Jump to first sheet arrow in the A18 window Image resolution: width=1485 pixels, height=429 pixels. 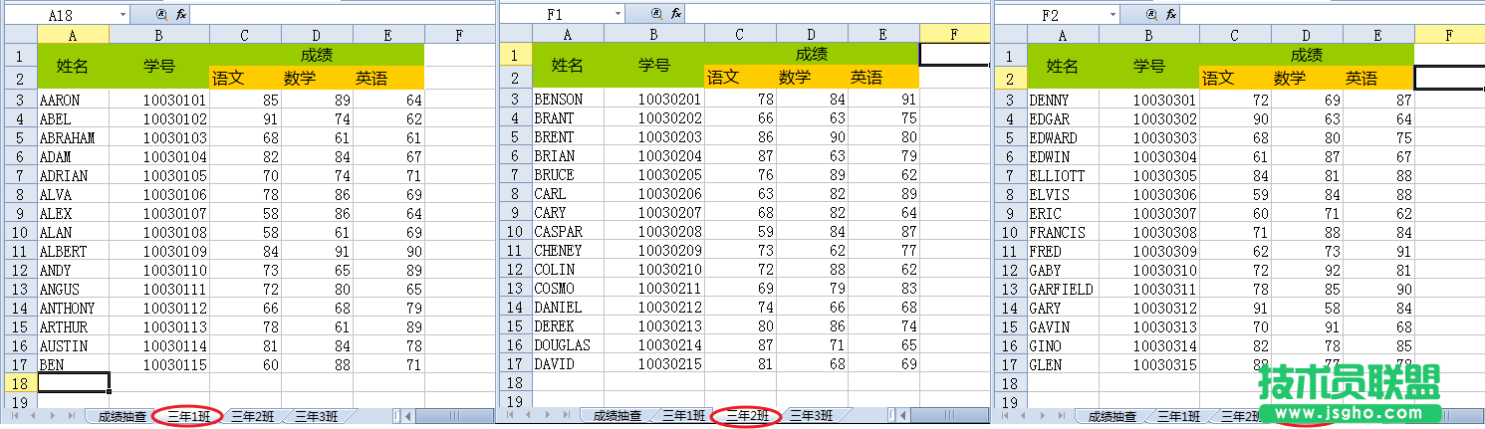coord(16,416)
